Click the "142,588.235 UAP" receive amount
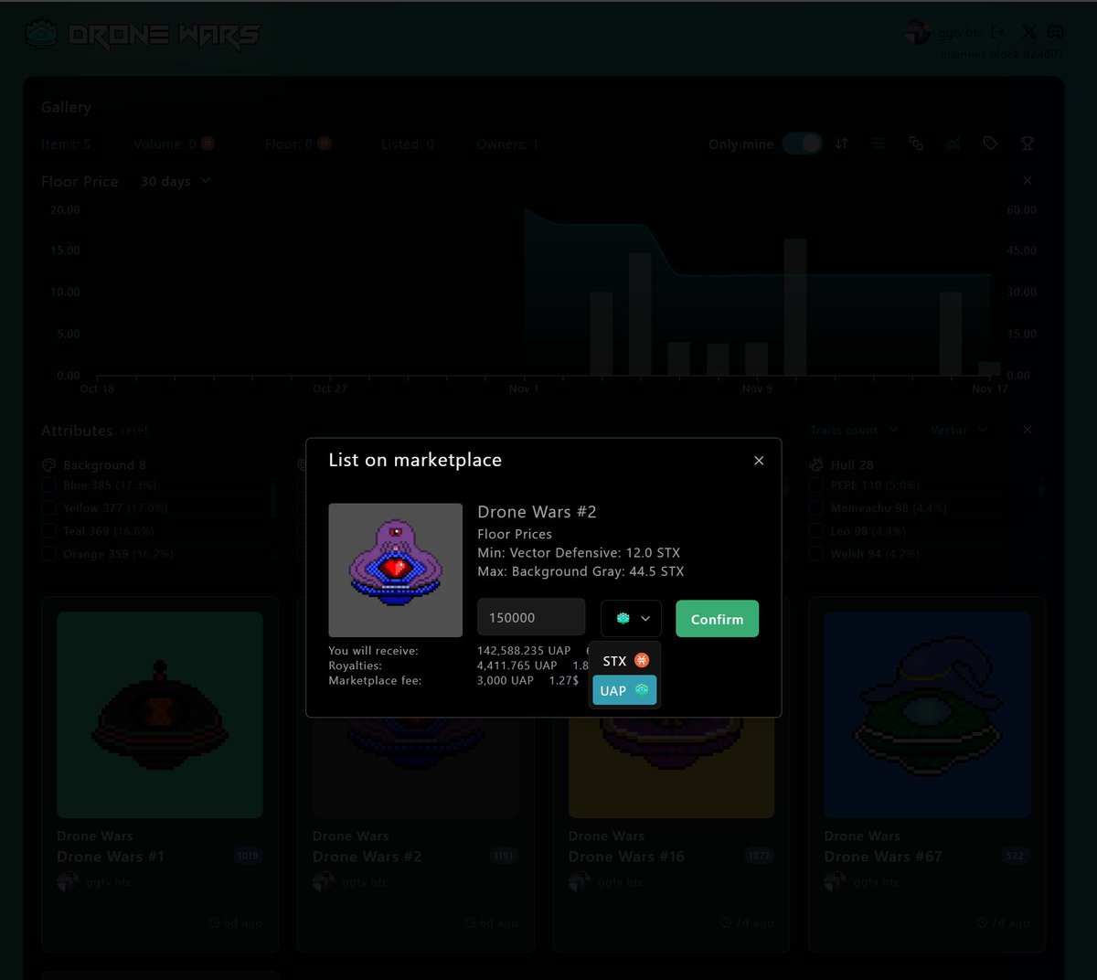 pos(524,651)
